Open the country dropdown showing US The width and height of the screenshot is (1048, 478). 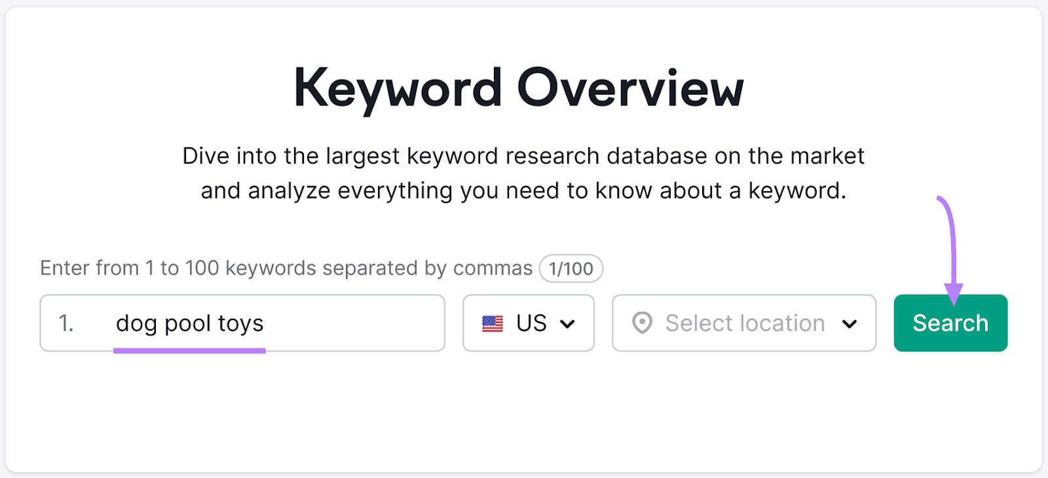point(529,323)
